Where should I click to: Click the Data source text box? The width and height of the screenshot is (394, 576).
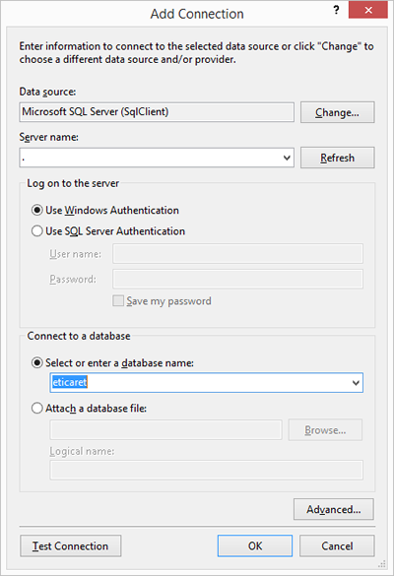click(157, 112)
